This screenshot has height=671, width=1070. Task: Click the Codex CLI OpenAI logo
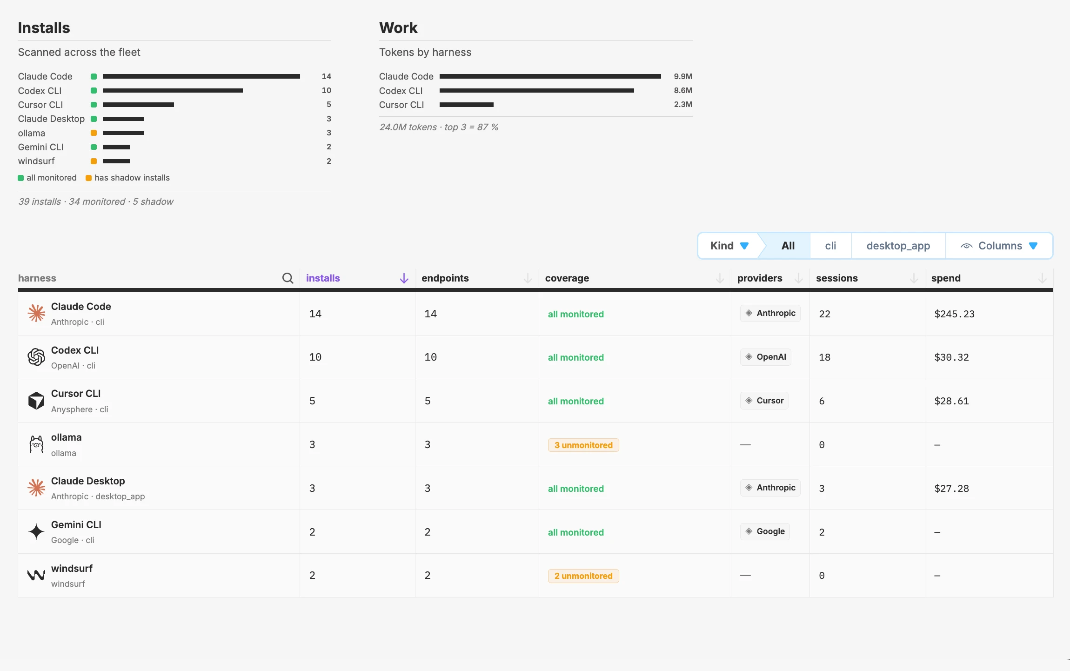(36, 357)
